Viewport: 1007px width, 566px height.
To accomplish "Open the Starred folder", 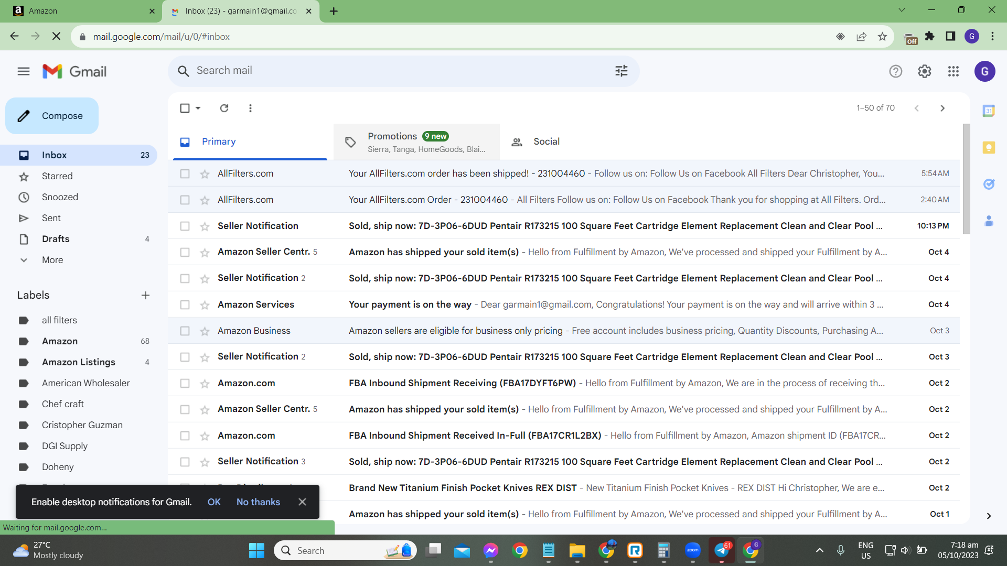I will tap(57, 176).
